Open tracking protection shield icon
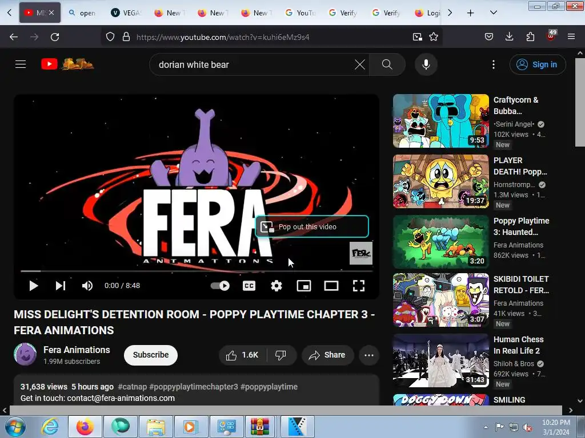 110,37
